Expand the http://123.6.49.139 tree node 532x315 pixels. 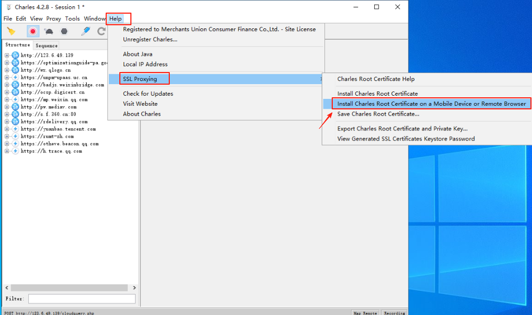[x=7, y=55]
